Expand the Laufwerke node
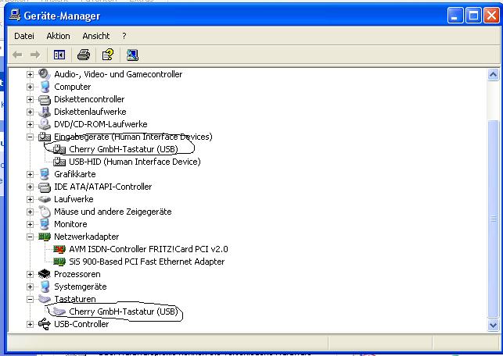The height and width of the screenshot is (356, 503). pyautogui.click(x=30, y=199)
